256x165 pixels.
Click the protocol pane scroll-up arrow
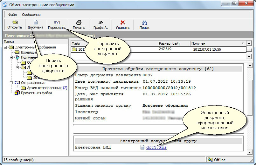[250, 66]
